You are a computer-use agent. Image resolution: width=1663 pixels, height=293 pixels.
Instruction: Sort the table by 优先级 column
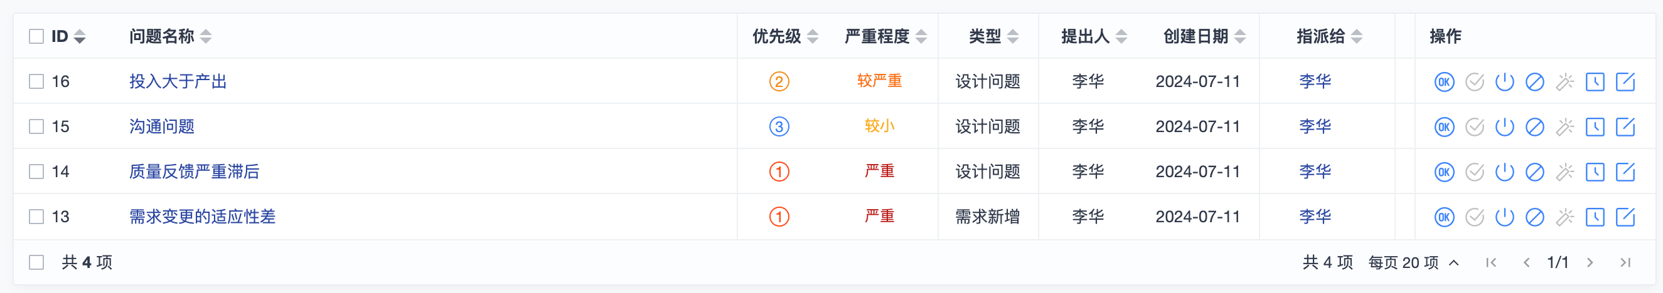[x=812, y=37]
